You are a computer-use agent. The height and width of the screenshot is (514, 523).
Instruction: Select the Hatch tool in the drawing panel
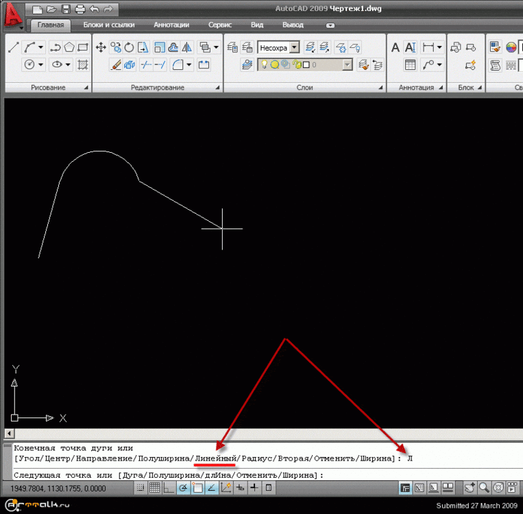[x=83, y=65]
